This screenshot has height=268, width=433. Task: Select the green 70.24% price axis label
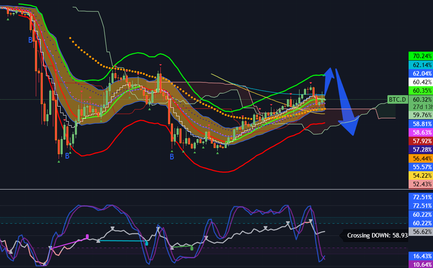(x=420, y=56)
